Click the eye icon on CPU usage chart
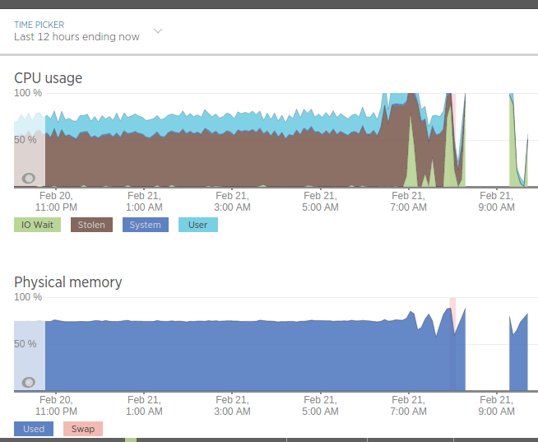 coord(29,179)
